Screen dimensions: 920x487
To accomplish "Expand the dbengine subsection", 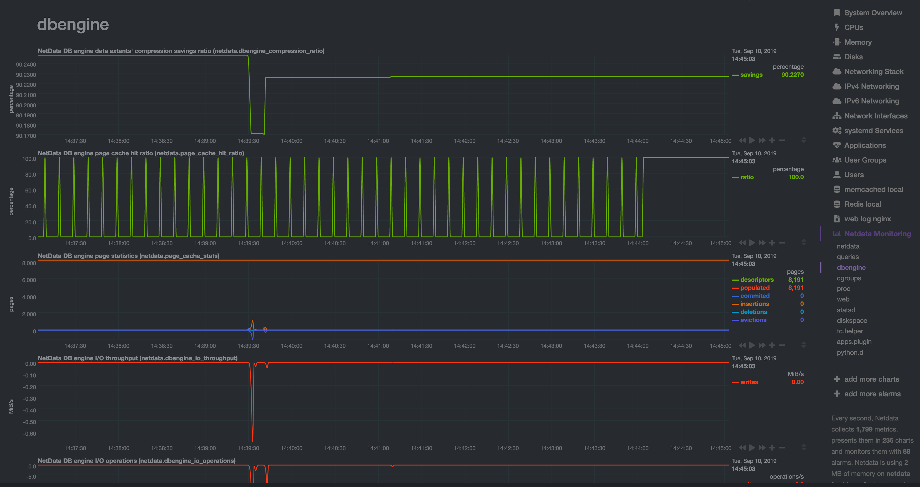I will pyautogui.click(x=851, y=268).
